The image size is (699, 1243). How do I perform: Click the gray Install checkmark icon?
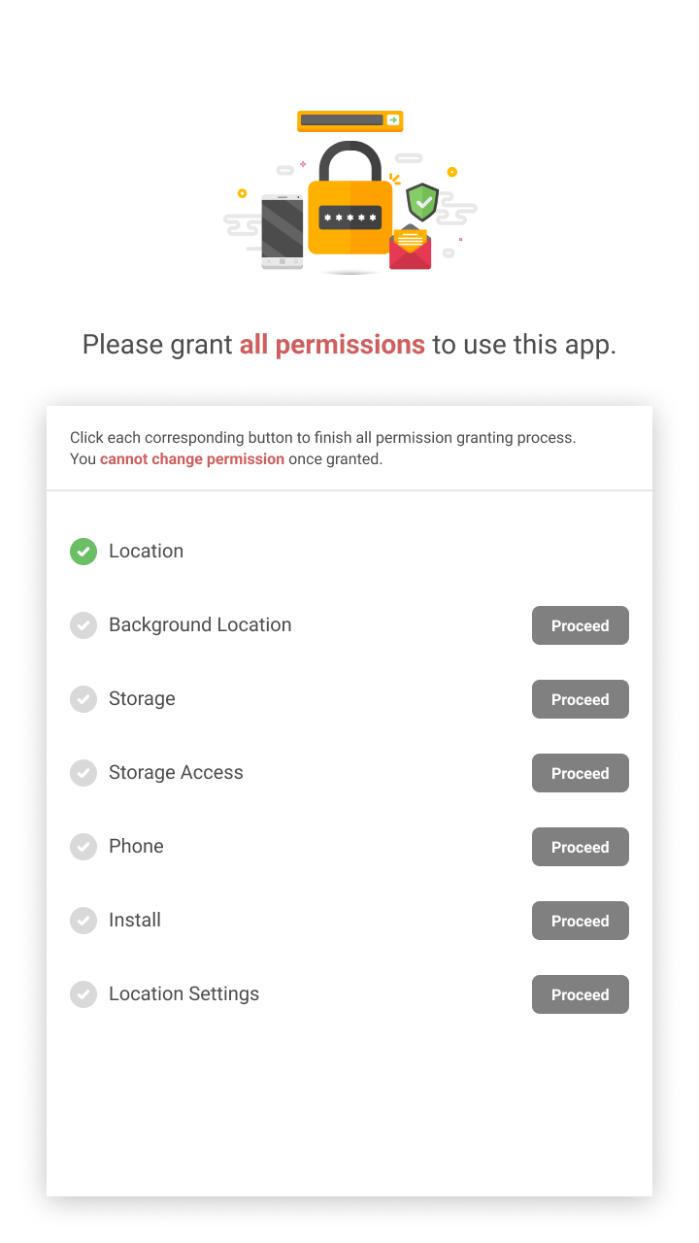(83, 921)
